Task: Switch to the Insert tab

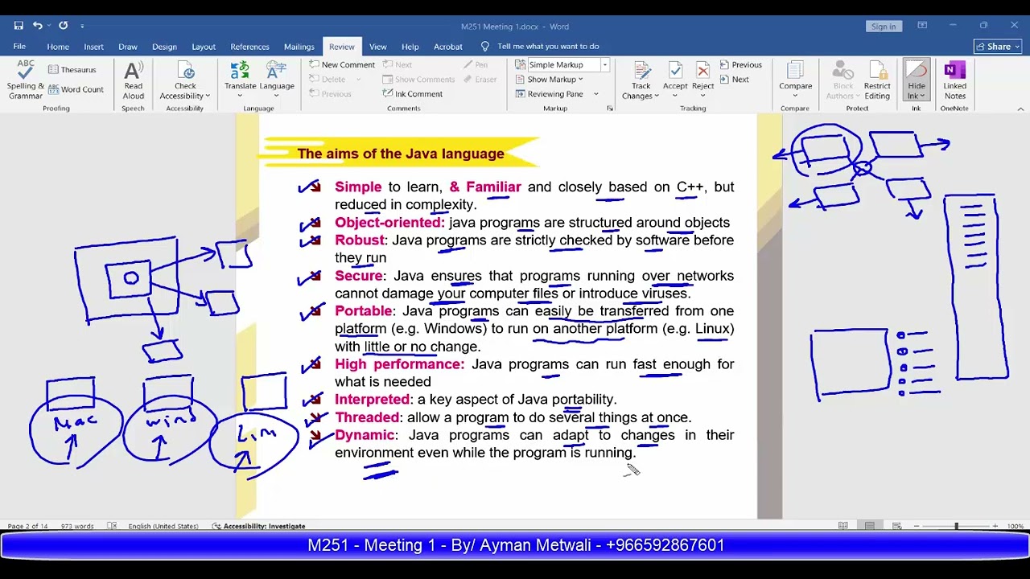Action: pos(93,47)
